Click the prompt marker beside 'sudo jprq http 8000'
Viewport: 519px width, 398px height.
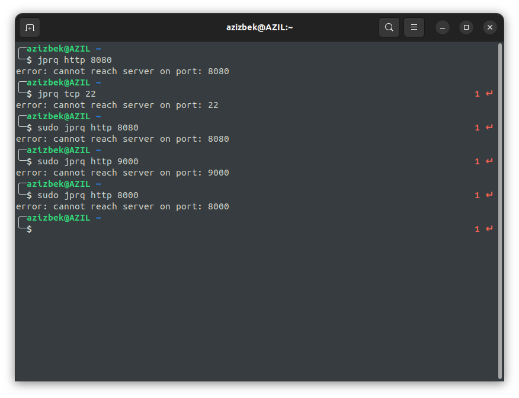point(24,189)
